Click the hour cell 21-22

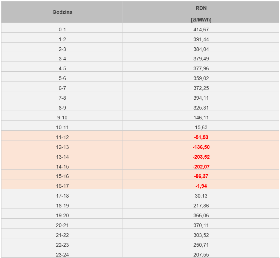point(62,235)
